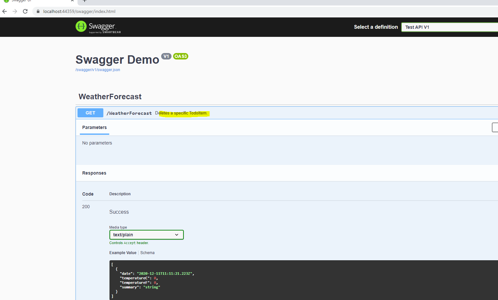Click the Swagger logo

pyautogui.click(x=98, y=27)
